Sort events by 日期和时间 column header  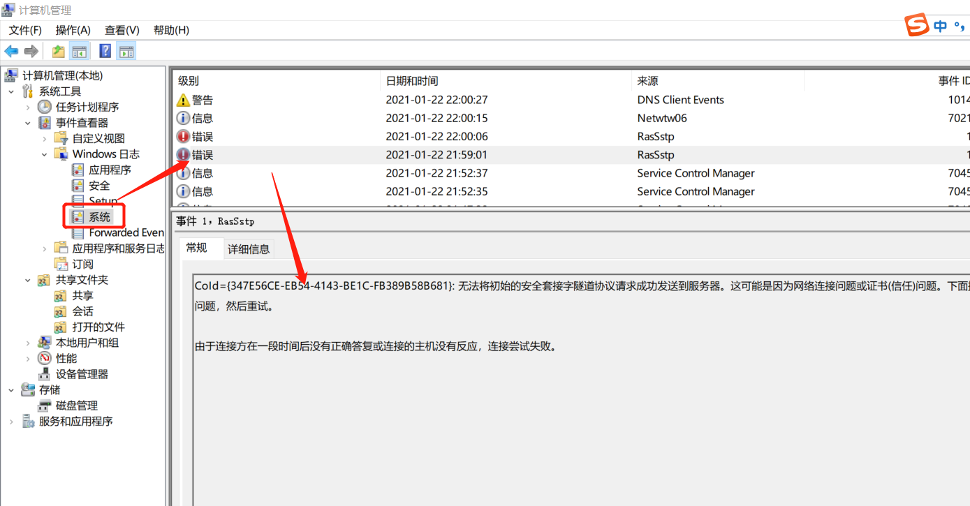[x=412, y=81]
